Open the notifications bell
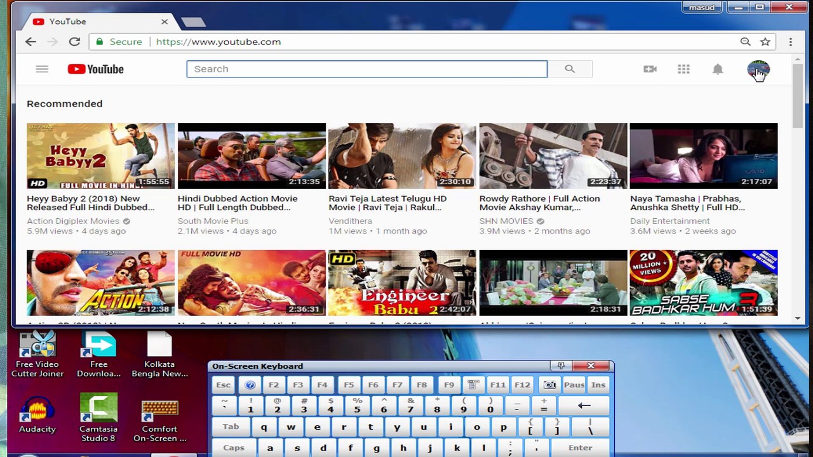The width and height of the screenshot is (813, 457). click(718, 69)
